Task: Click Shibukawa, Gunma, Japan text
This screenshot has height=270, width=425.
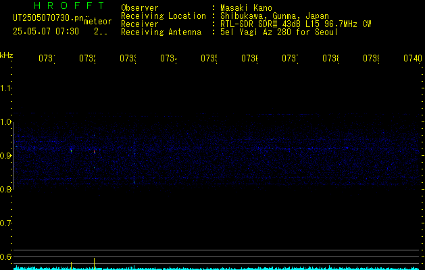Action: (x=274, y=16)
